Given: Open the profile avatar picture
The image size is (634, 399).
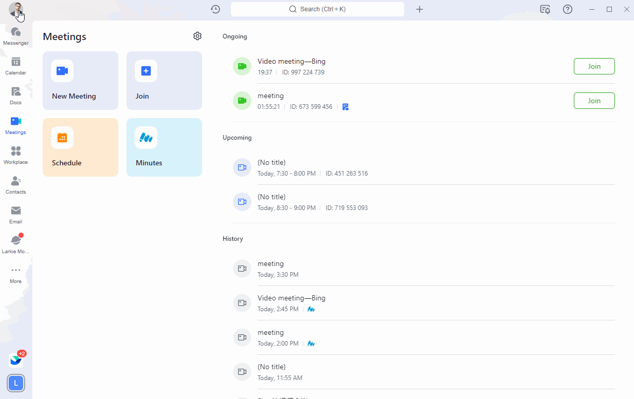Looking at the screenshot, I should tap(16, 9).
